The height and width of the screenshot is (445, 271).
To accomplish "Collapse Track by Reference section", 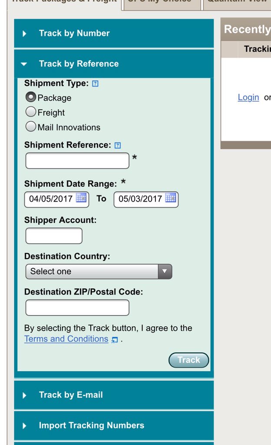I will tap(114, 64).
